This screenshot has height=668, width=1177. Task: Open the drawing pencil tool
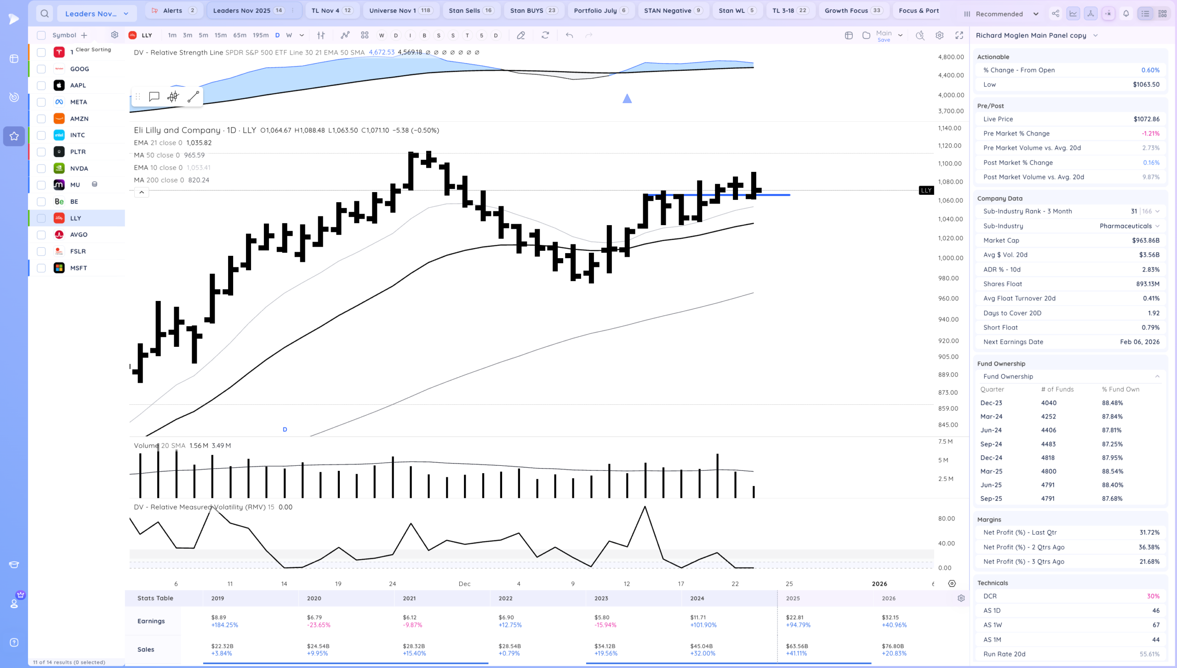(520, 35)
